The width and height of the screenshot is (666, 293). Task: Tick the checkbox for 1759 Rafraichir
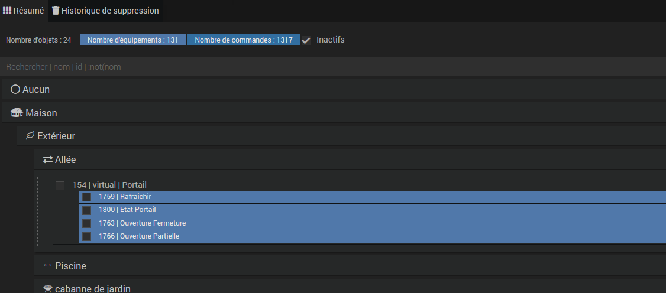[86, 197]
